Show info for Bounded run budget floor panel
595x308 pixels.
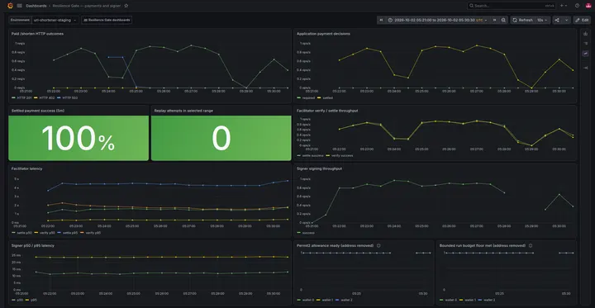click(x=531, y=246)
